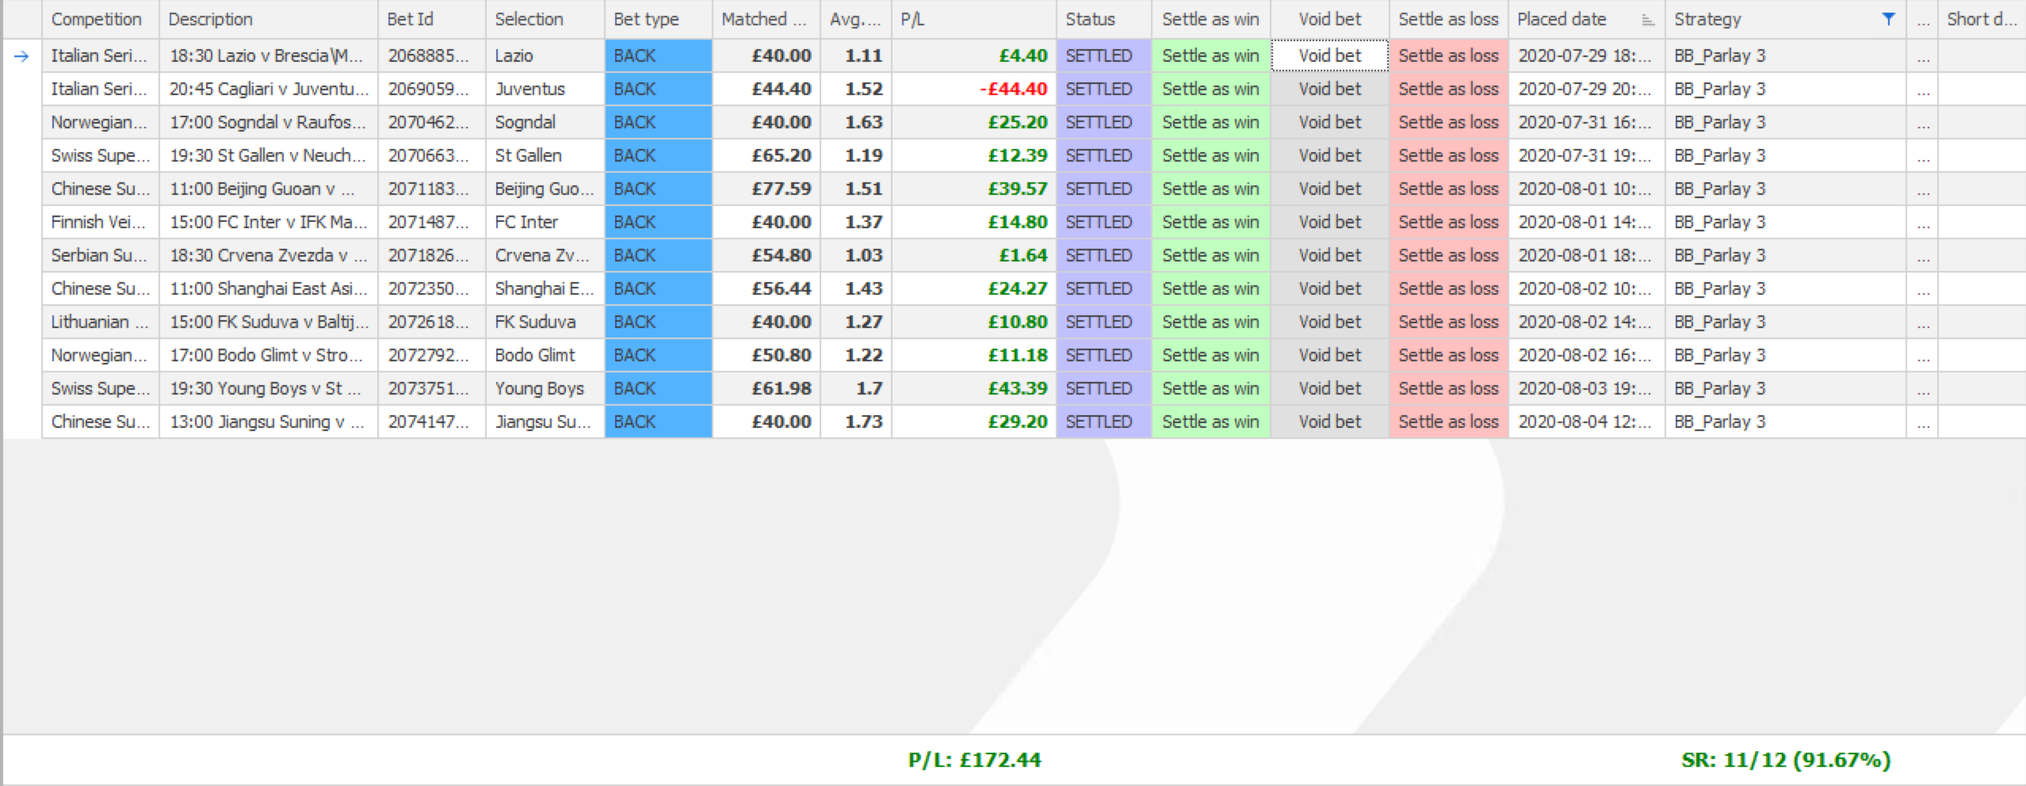2026x786 pixels.
Task: Settle the Young Boys bet as loss
Action: (x=1448, y=388)
